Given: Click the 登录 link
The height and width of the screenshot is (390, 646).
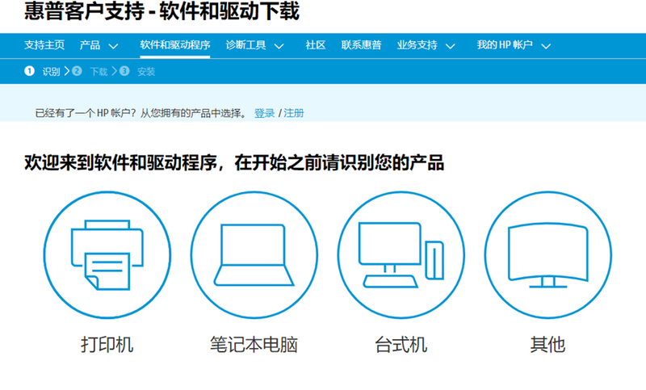Looking at the screenshot, I should click(264, 113).
